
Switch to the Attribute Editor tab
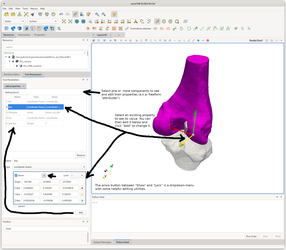click(x=11, y=74)
